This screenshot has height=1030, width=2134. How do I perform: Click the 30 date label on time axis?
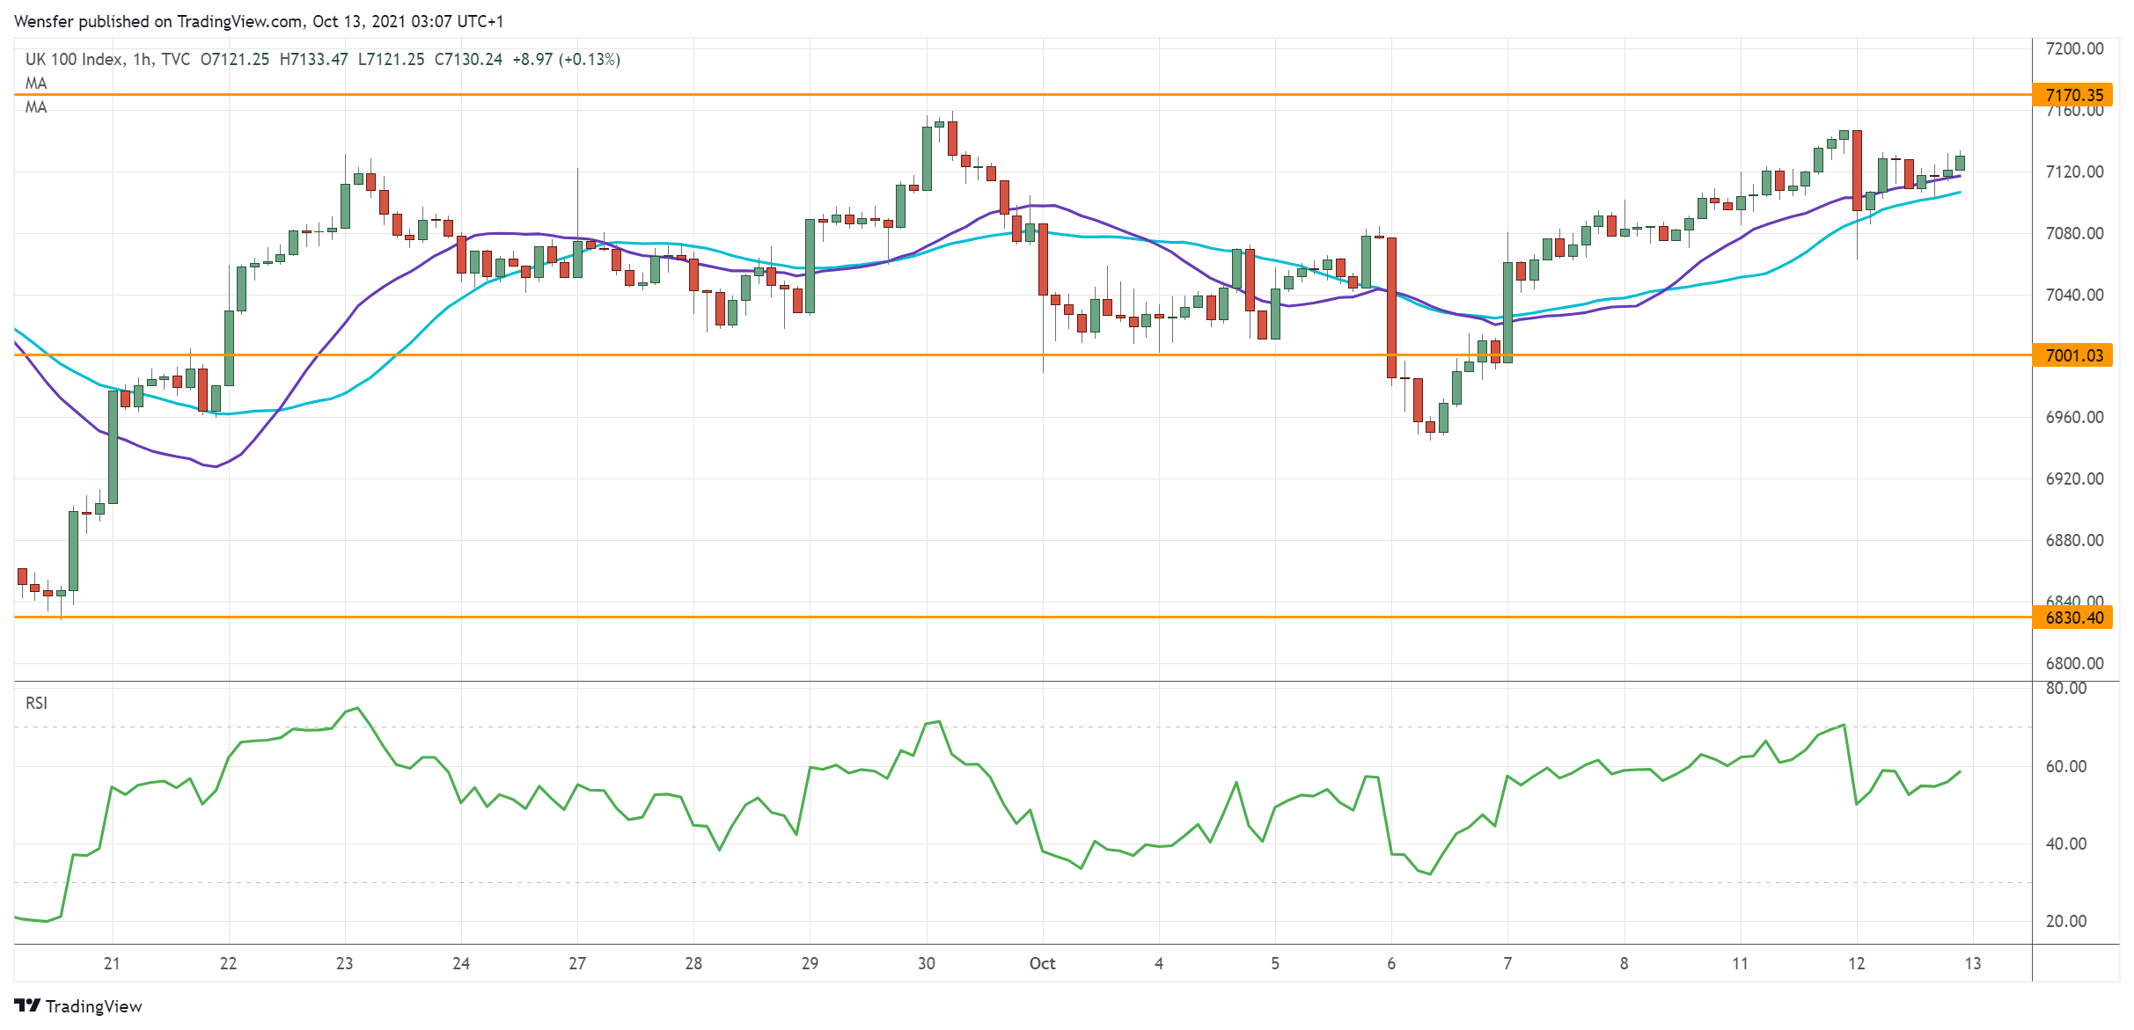(x=926, y=963)
